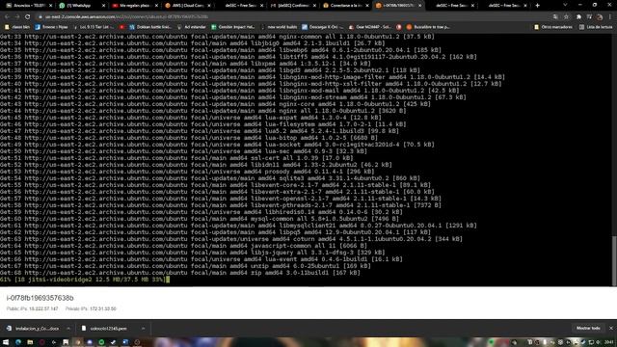
Task: Open the 'clases bien' bookmark
Action: [17, 27]
